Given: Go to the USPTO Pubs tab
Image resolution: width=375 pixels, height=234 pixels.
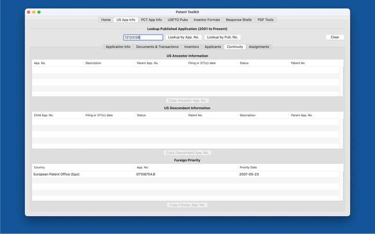Looking at the screenshot, I should 178,20.
